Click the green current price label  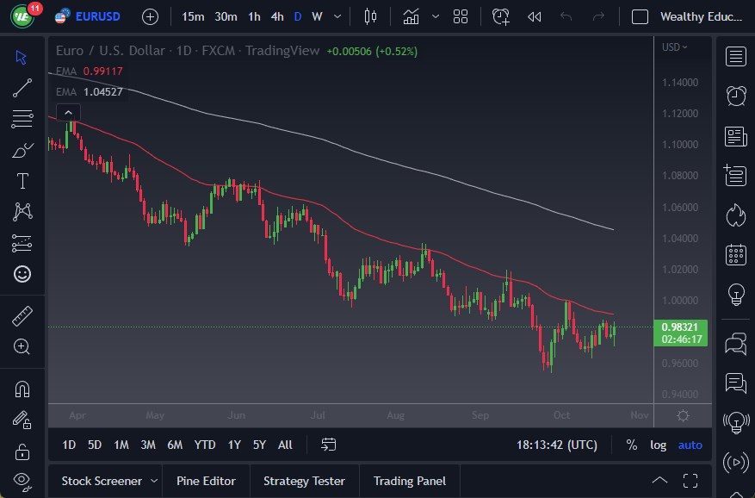point(682,333)
